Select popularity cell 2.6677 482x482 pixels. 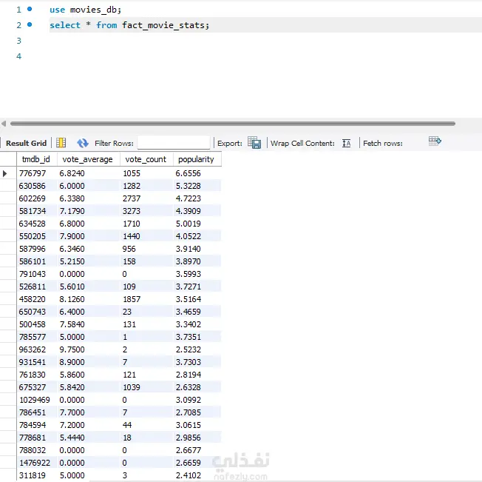pos(197,450)
